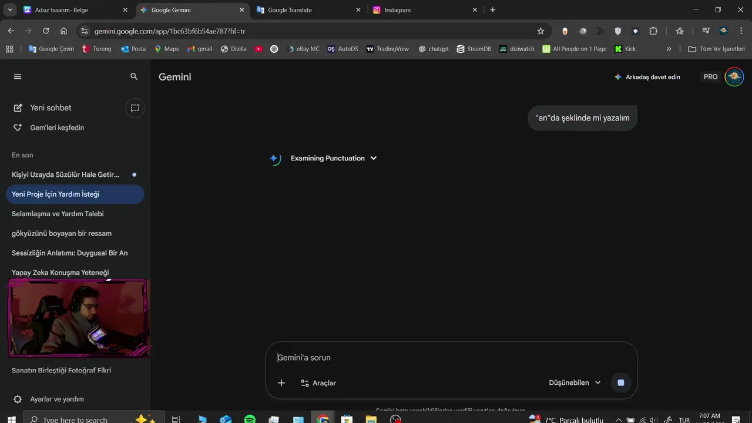
Task: Open the chatgpt bookmark
Action: pyautogui.click(x=434, y=49)
